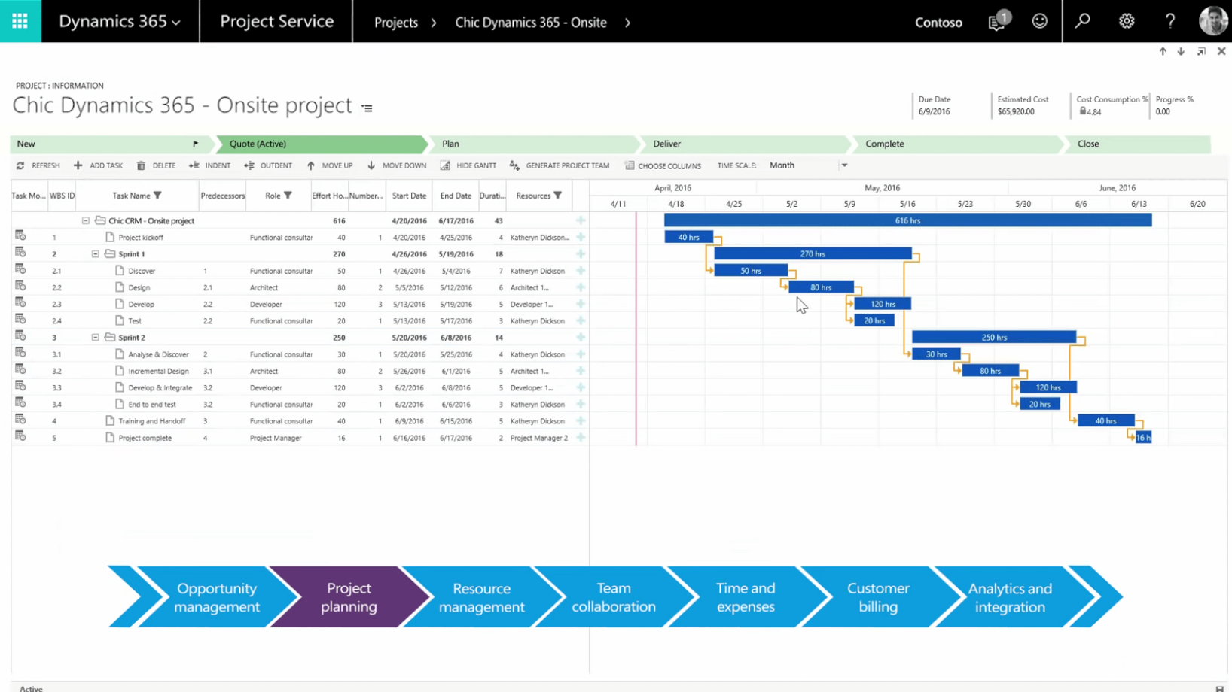The height and width of the screenshot is (692, 1232).
Task: Click Project Manager 2 resource cell
Action: click(539, 437)
